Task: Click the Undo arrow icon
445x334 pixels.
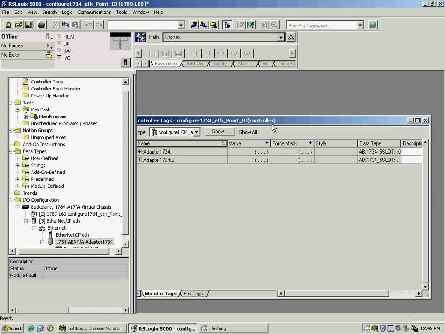Action: click(x=89, y=25)
